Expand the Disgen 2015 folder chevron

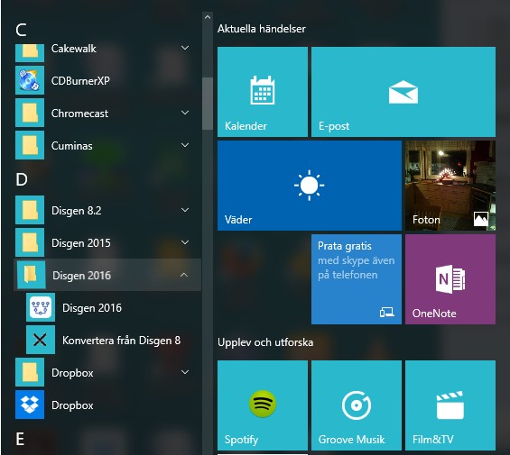[185, 242]
